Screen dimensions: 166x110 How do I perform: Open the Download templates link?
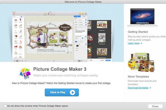(x=138, y=88)
